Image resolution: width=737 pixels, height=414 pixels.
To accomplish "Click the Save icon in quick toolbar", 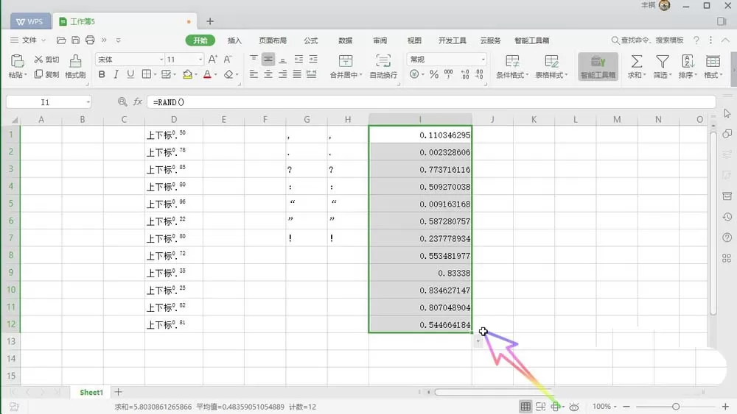I will click(76, 40).
